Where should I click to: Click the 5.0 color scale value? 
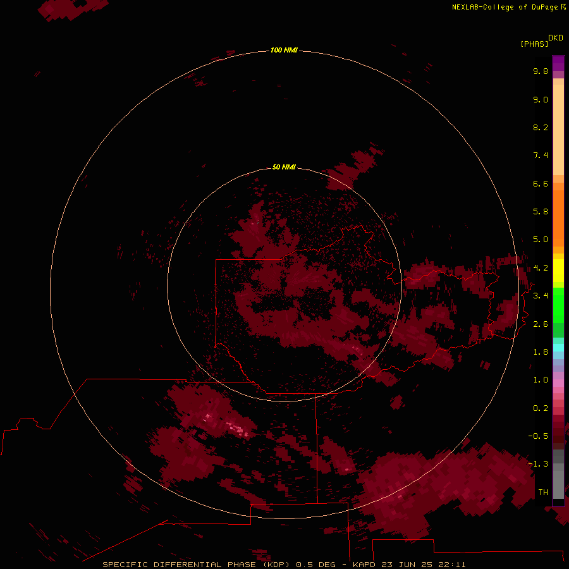click(541, 240)
